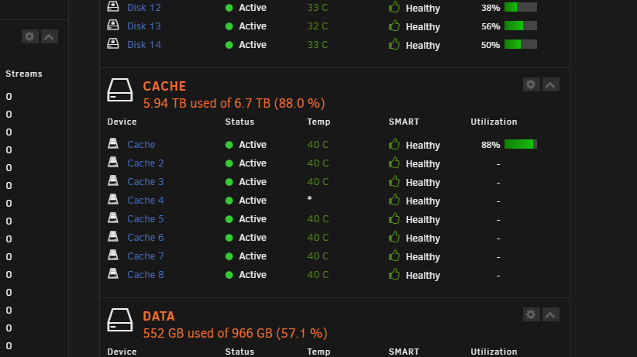
Task: Click the SMART thumbs-up for Cache 3
Action: 394,181
